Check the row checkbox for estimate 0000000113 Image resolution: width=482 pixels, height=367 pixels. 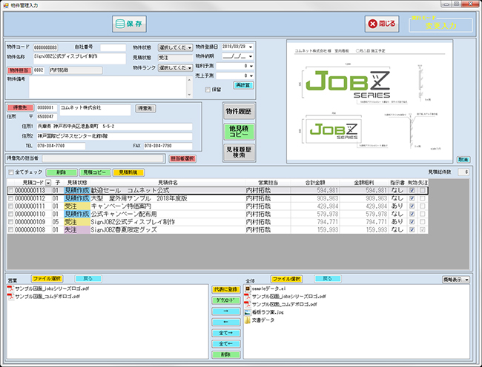[x=11, y=190]
